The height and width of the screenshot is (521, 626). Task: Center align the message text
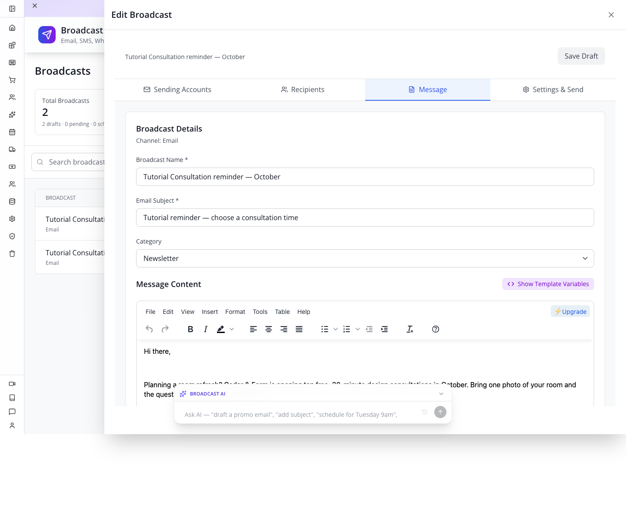coord(269,329)
